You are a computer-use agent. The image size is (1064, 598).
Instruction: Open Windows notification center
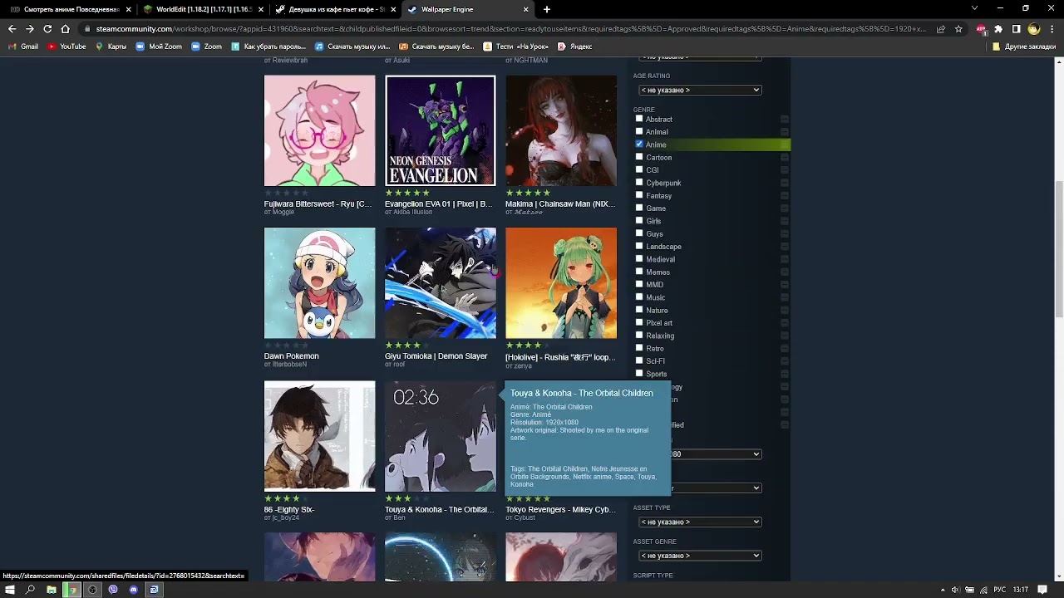coord(1042,590)
